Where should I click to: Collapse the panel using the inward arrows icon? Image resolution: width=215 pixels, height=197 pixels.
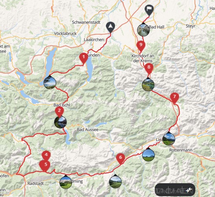pos(189,190)
